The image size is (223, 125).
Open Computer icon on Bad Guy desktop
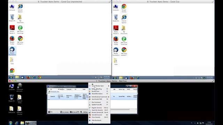coord(11,87)
